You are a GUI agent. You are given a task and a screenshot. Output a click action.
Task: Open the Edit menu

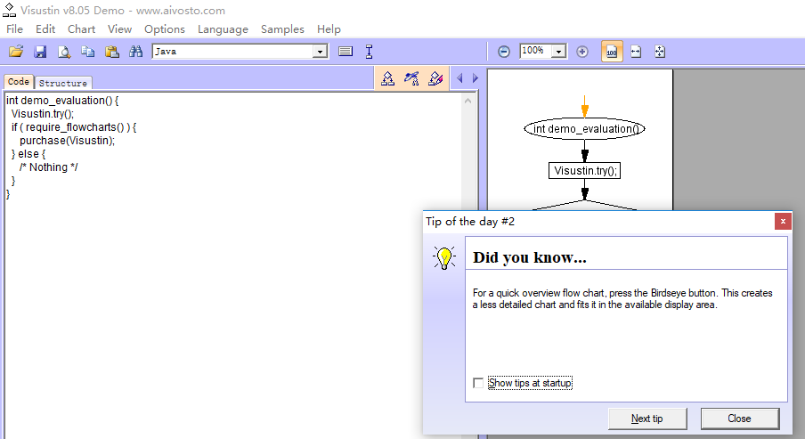point(45,29)
